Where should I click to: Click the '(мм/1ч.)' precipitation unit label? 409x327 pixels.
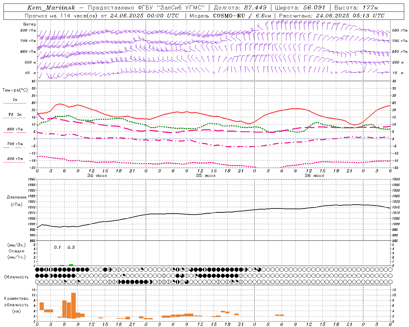(x=17, y=257)
